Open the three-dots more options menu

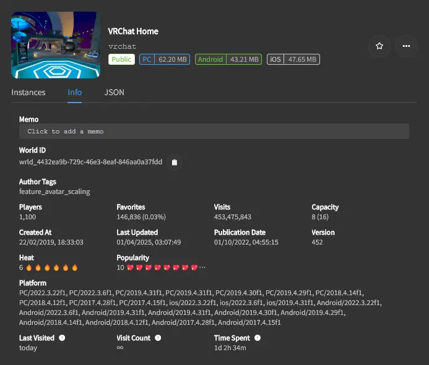click(406, 46)
